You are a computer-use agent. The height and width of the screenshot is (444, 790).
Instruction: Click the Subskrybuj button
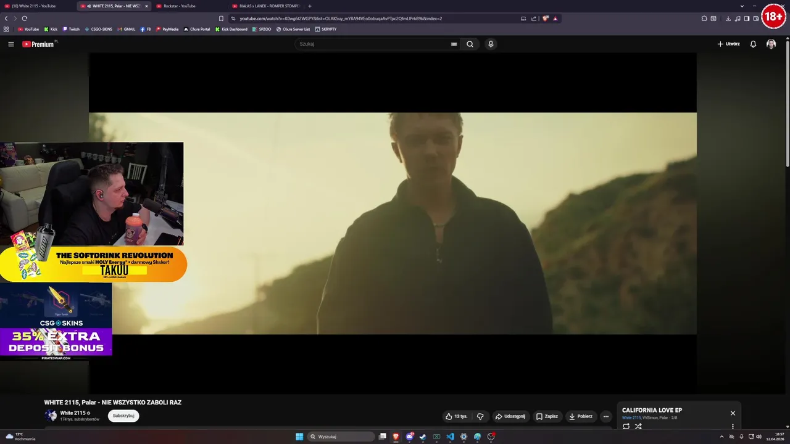(x=123, y=416)
